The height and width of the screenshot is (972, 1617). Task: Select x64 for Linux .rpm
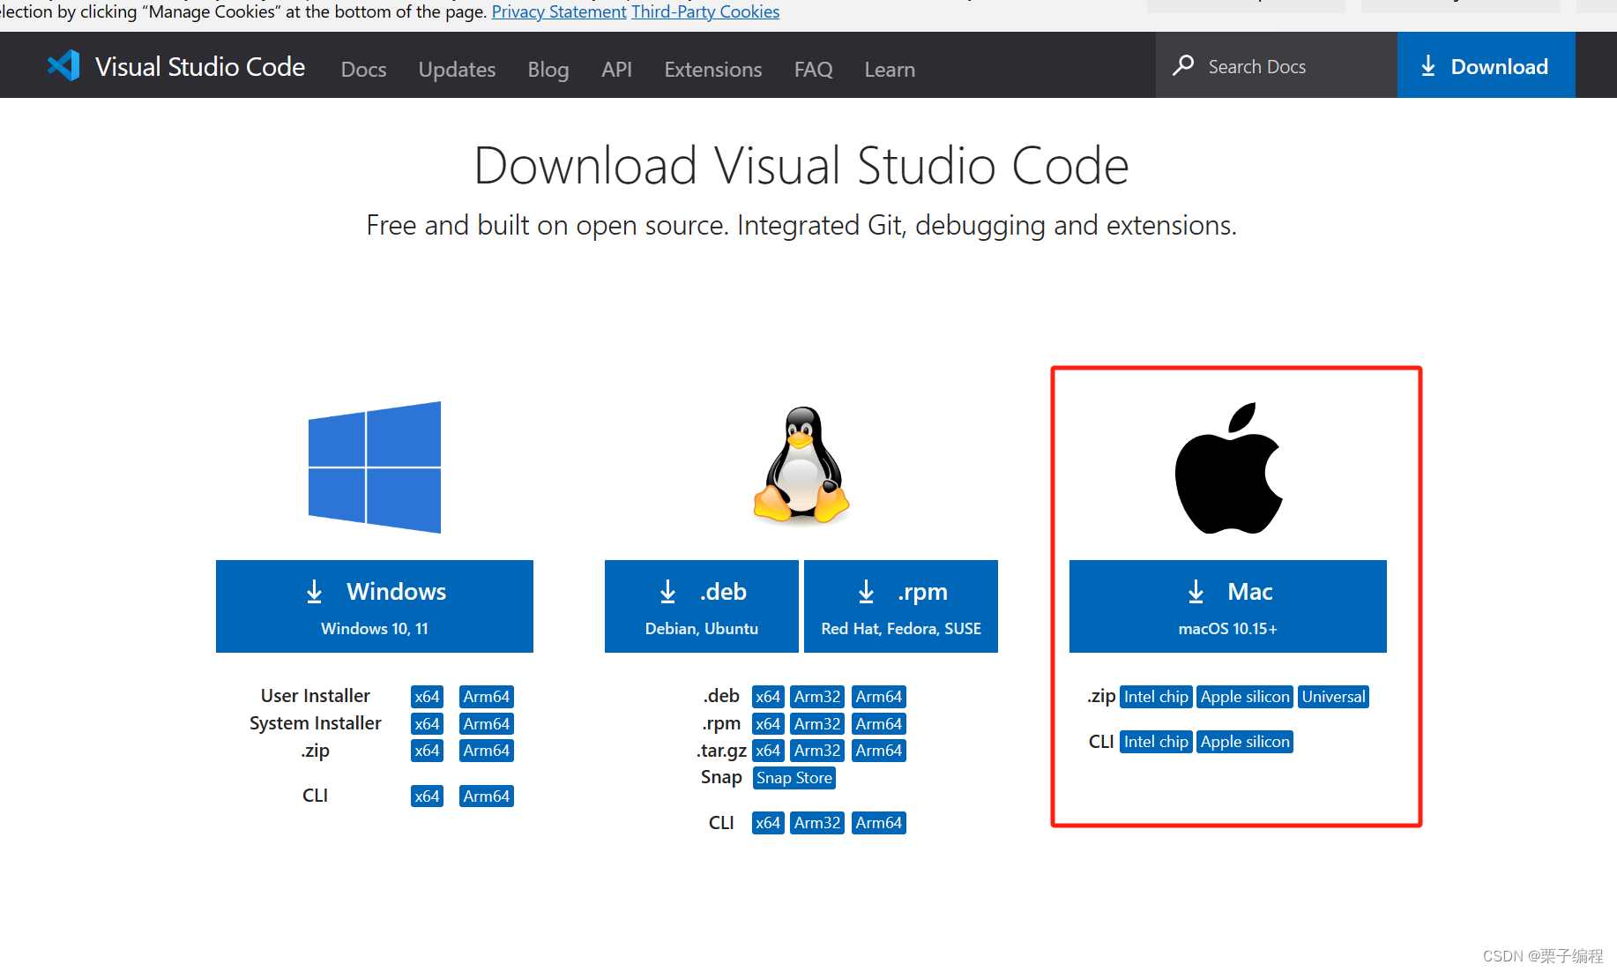click(768, 724)
